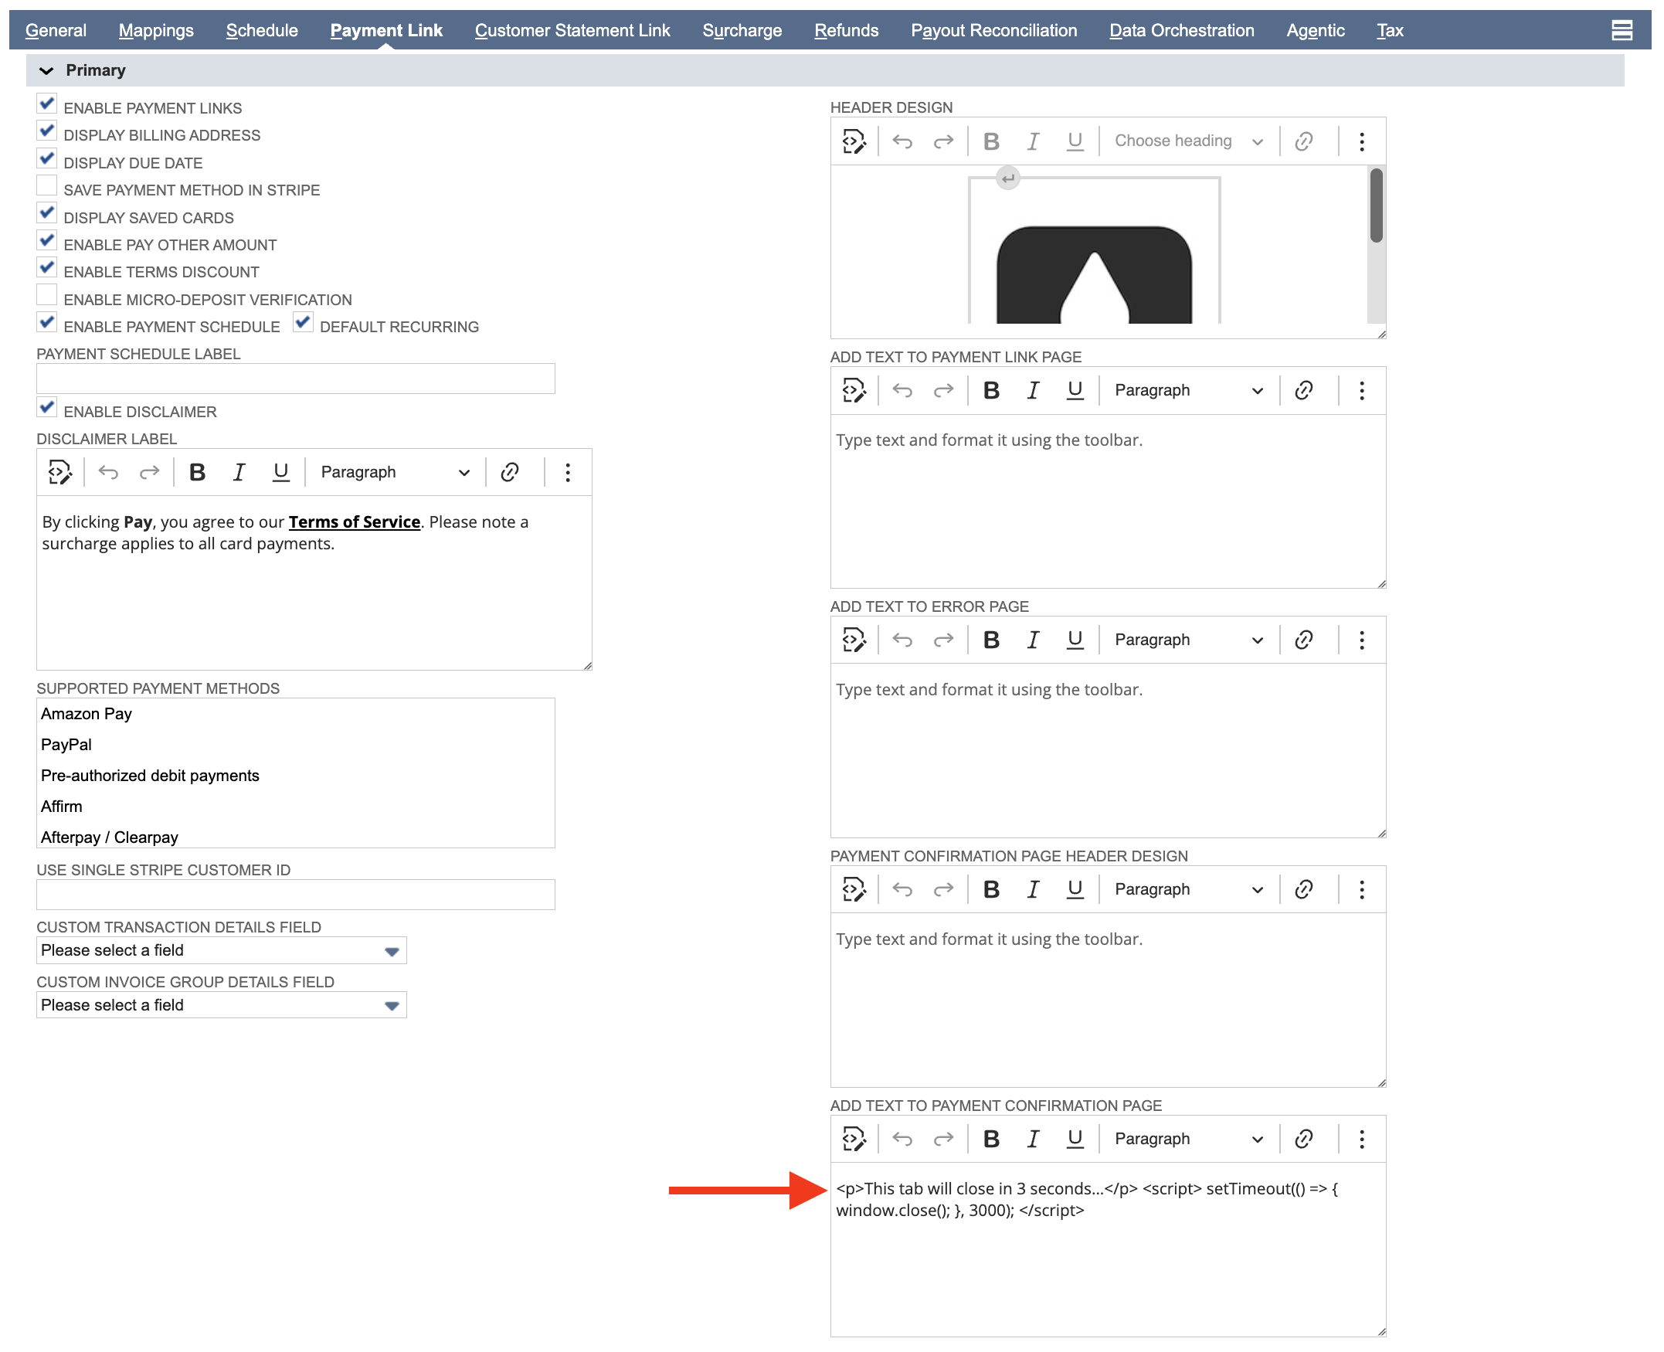Toggle italic in Add Text to Payment Confirmation Page
The image size is (1664, 1352).
(1034, 1140)
